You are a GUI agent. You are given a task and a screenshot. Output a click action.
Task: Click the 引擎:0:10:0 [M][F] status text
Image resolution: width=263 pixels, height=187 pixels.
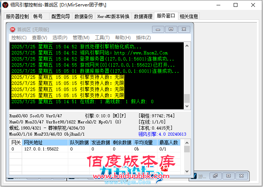click(x=105, y=116)
